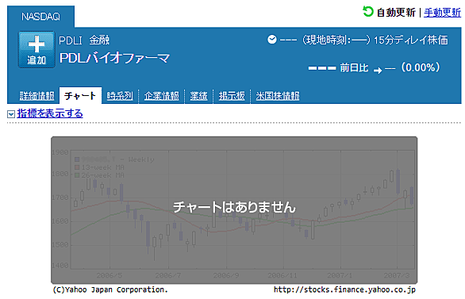465x299 pixels.
Task: Click the arrow icon next to 前日比
Action: tap(378, 71)
